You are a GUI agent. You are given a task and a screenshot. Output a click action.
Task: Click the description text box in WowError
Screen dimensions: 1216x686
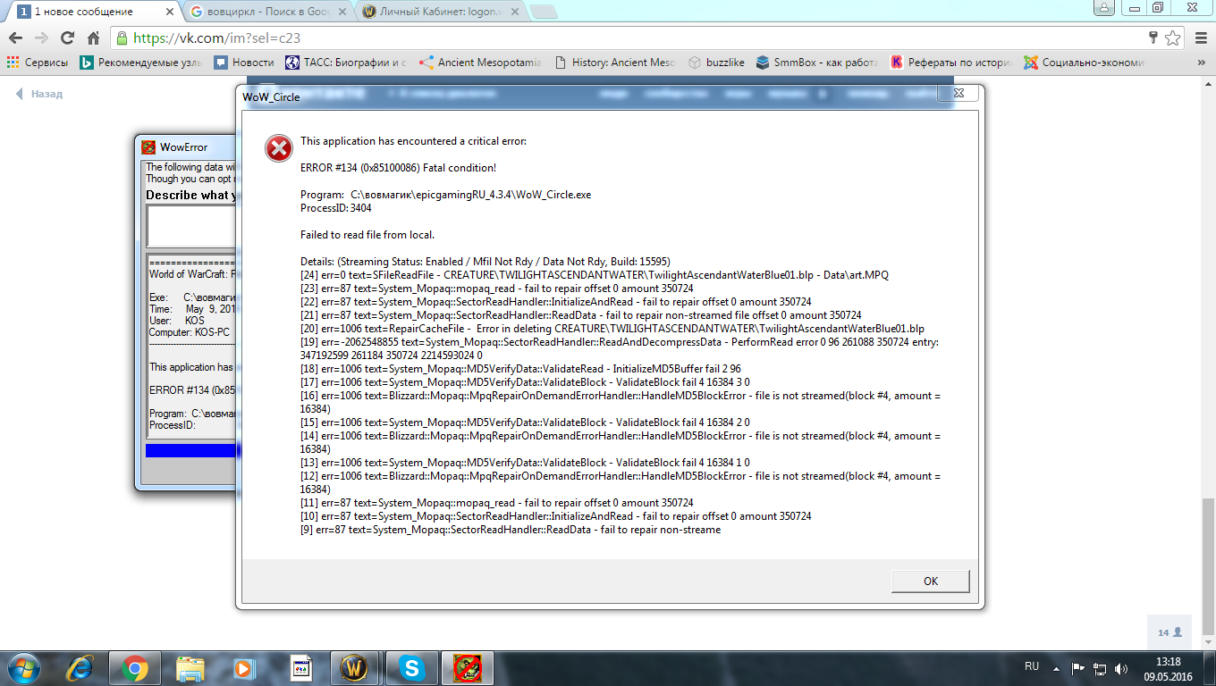[x=191, y=225]
